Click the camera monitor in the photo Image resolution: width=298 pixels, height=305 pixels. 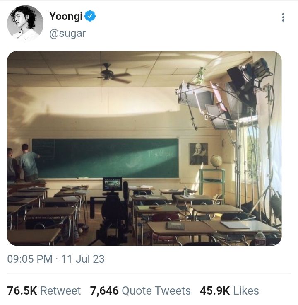click(x=112, y=184)
